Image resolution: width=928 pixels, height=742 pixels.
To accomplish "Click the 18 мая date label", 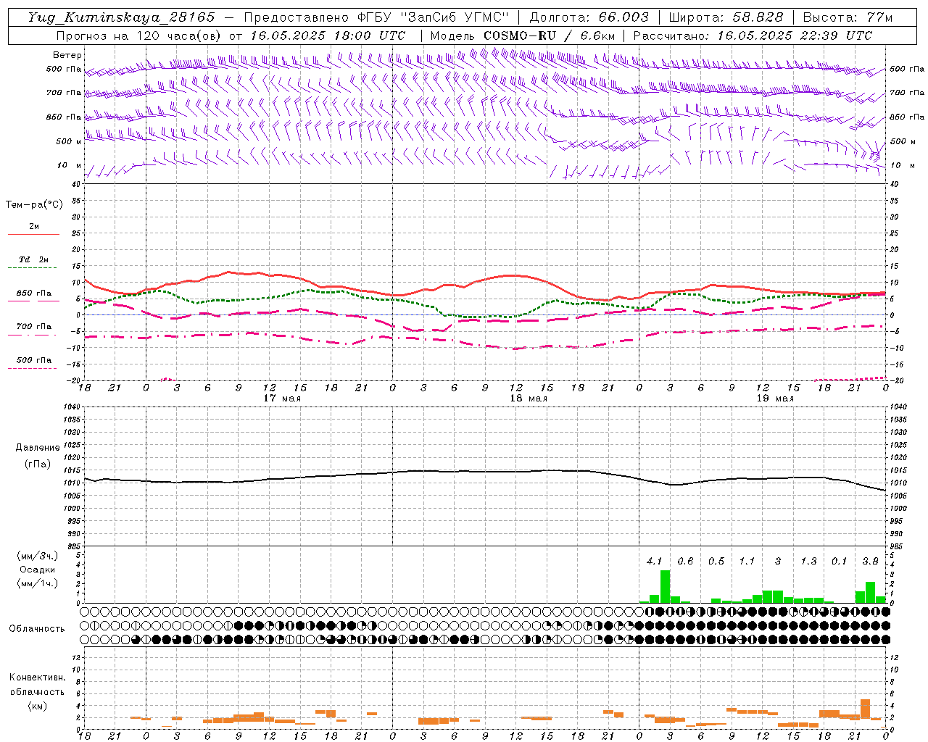I will 529,399.
